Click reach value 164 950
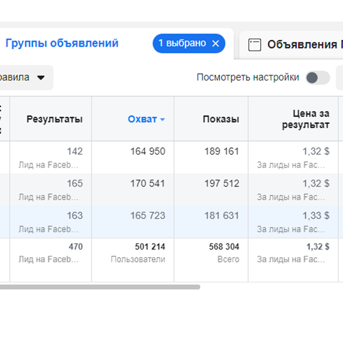 [148, 151]
